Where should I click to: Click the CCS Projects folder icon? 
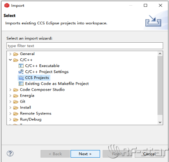coord(21,78)
